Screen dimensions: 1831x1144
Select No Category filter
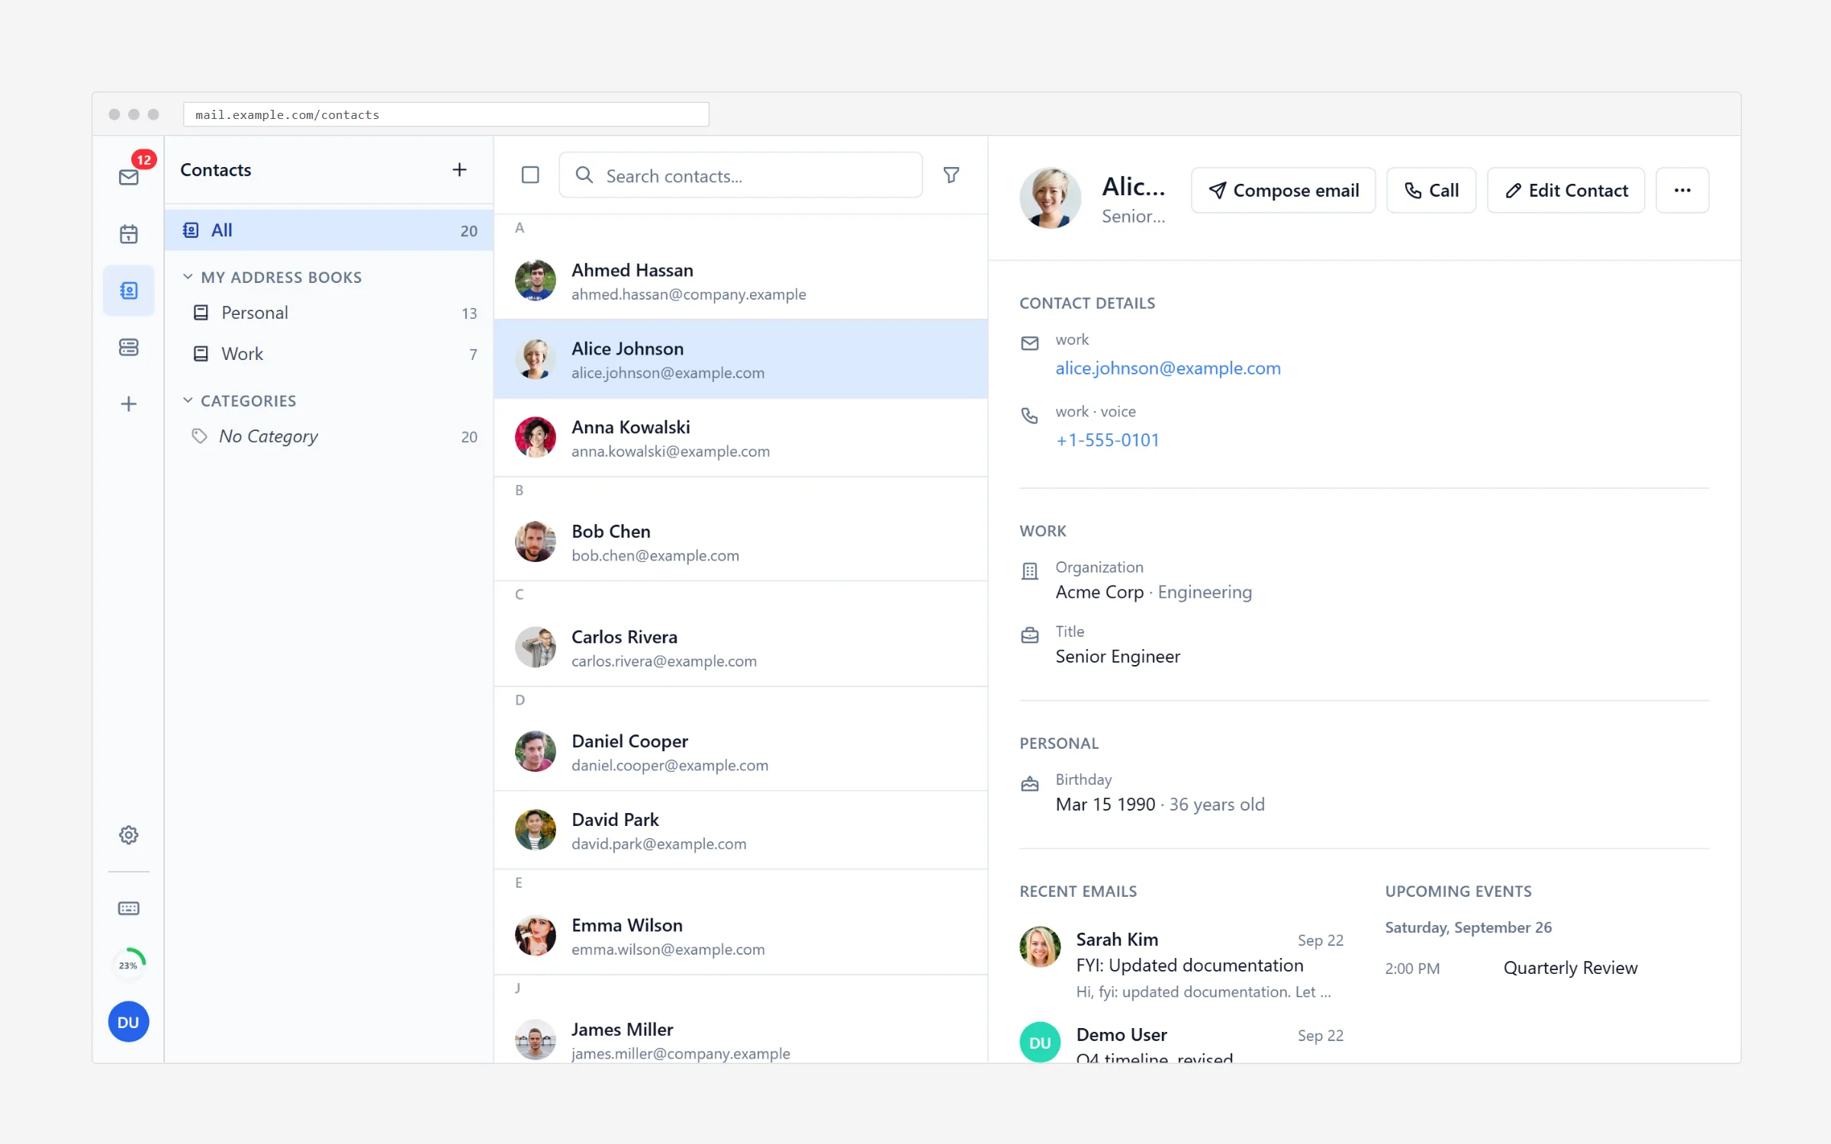coord(330,436)
